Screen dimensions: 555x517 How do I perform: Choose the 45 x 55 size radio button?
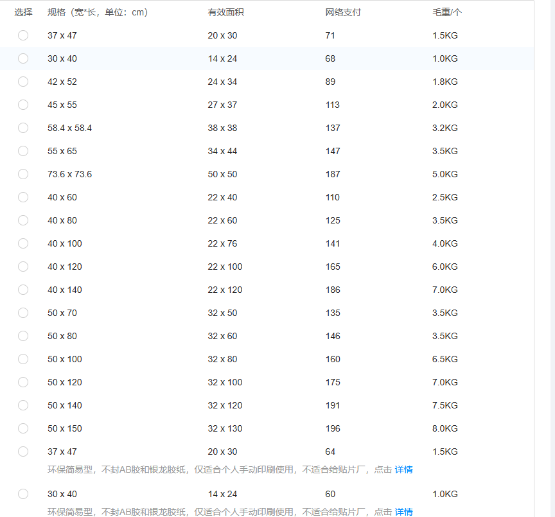point(23,105)
